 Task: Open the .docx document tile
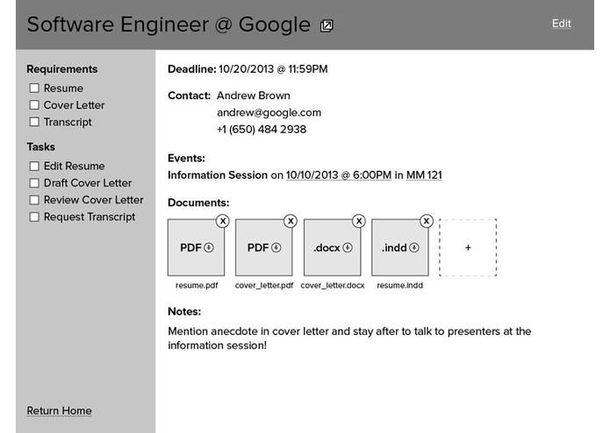pos(333,248)
